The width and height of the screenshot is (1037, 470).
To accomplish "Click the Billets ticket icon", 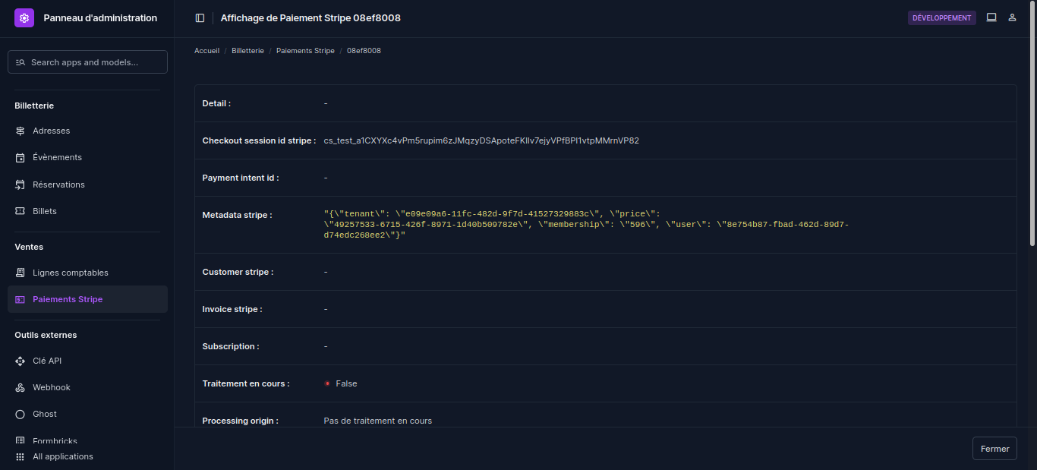I will 20,211.
